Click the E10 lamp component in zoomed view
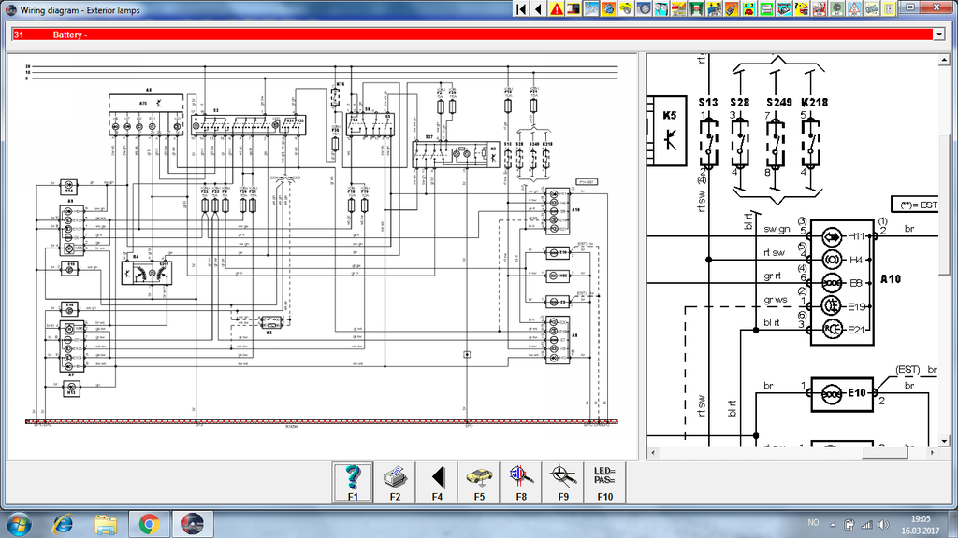Viewport: 958px width, 538px height. pos(842,393)
